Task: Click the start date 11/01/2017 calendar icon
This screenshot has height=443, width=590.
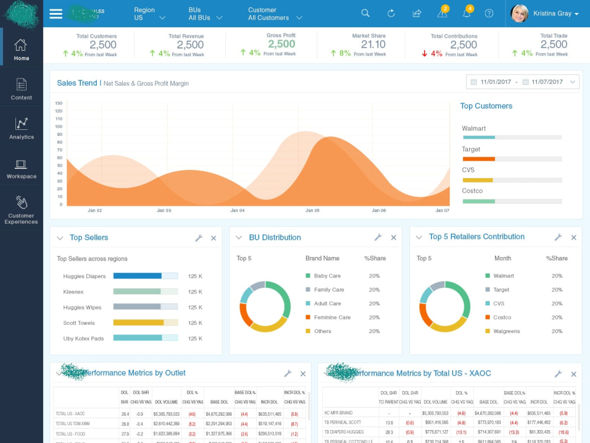Action: [x=474, y=82]
